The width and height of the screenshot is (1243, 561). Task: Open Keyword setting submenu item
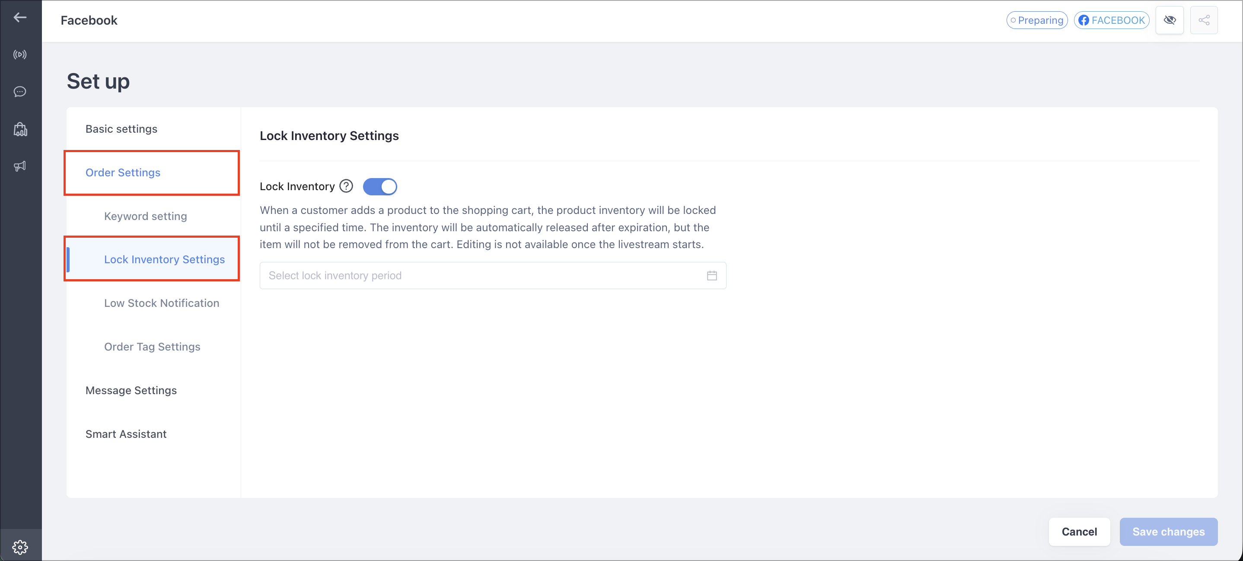click(x=145, y=216)
